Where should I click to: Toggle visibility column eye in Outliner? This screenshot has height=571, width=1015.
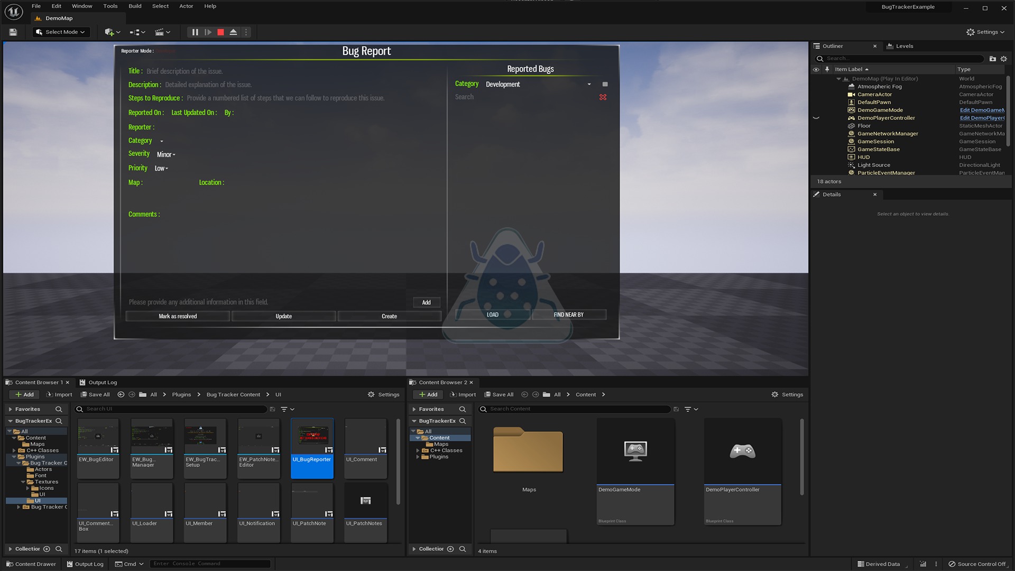[816, 69]
